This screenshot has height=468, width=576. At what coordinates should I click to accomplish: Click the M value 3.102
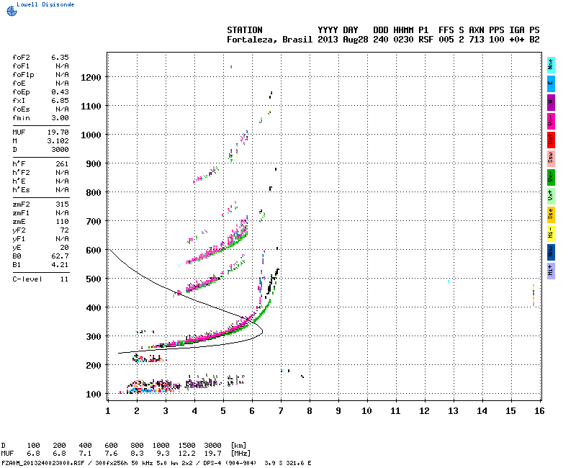click(x=58, y=141)
